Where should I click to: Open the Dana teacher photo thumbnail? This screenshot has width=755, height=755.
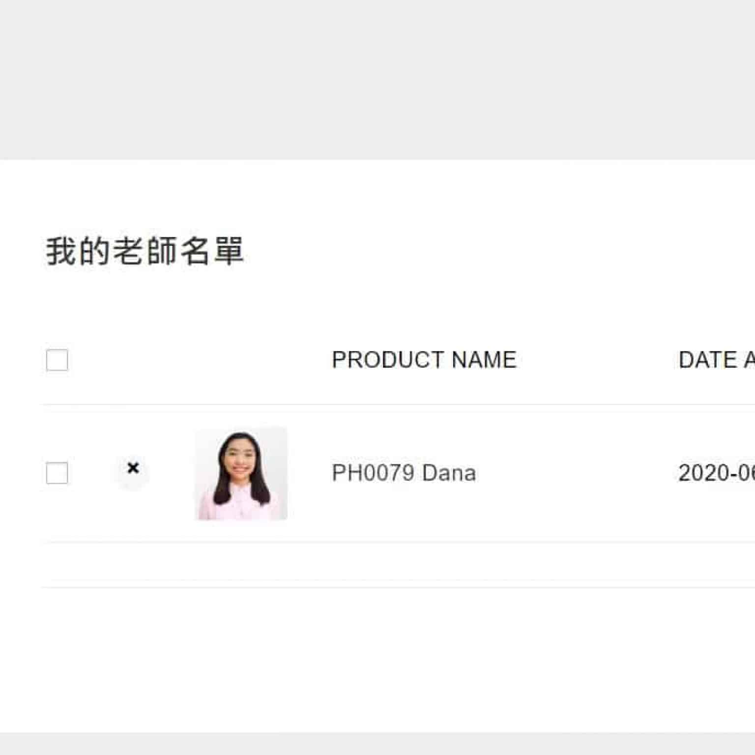pyautogui.click(x=241, y=473)
